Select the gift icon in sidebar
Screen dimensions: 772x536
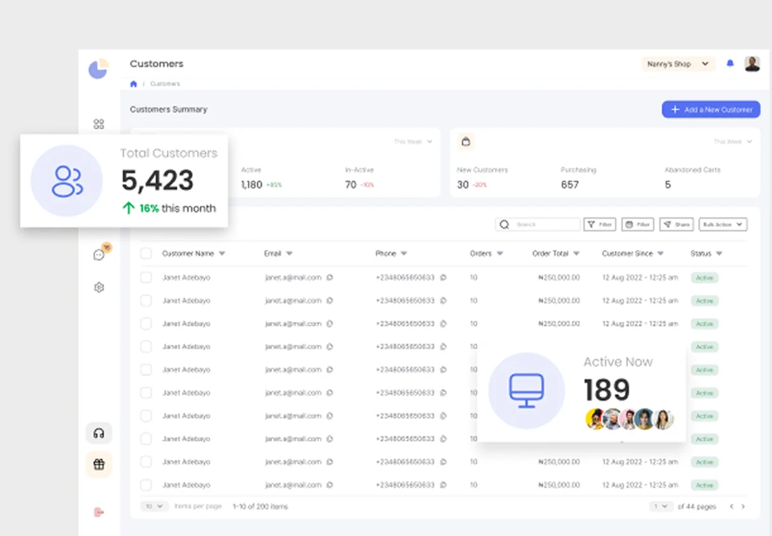(x=99, y=464)
